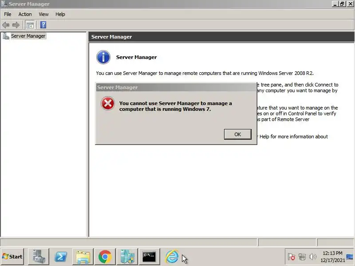Launch Internet Explorer from the taskbar
The width and height of the screenshot is (355, 266).
tap(172, 257)
